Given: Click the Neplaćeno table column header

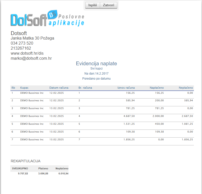Looking at the screenshot, I should (186, 88).
